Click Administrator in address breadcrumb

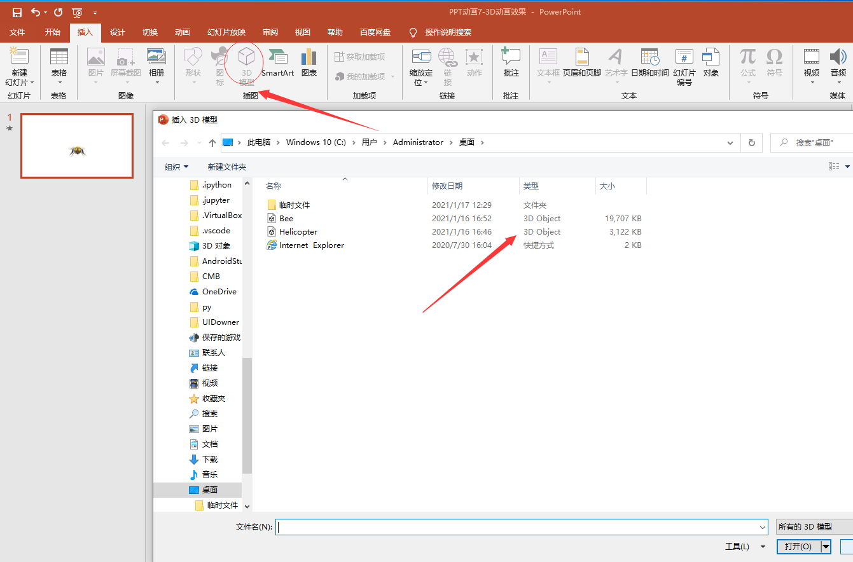coord(418,142)
